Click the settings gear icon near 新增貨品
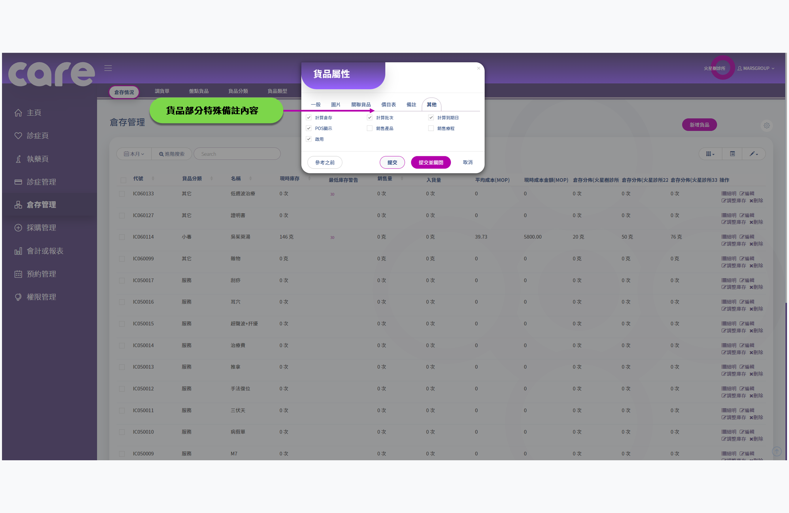This screenshot has height=513, width=789. coord(767,125)
